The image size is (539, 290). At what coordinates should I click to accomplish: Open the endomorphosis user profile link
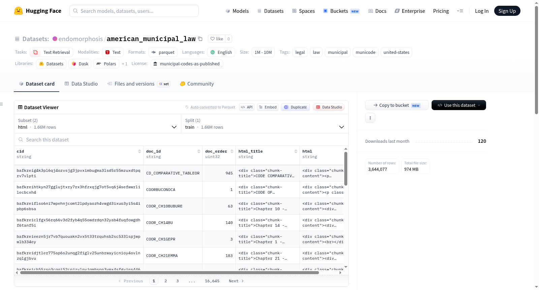81,39
